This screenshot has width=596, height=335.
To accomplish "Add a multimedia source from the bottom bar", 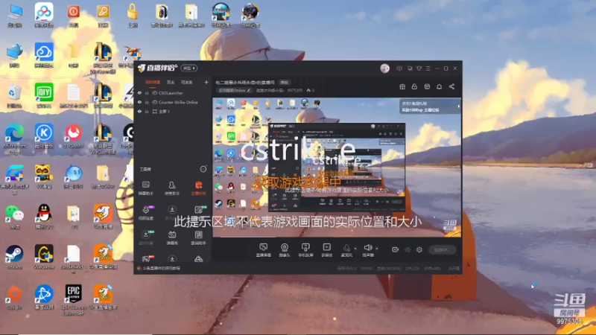I will tap(326, 250).
